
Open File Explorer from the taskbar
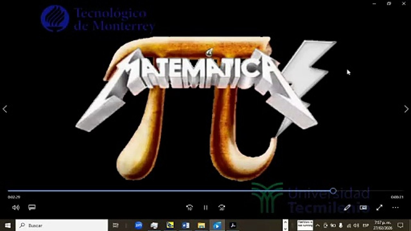(201, 226)
